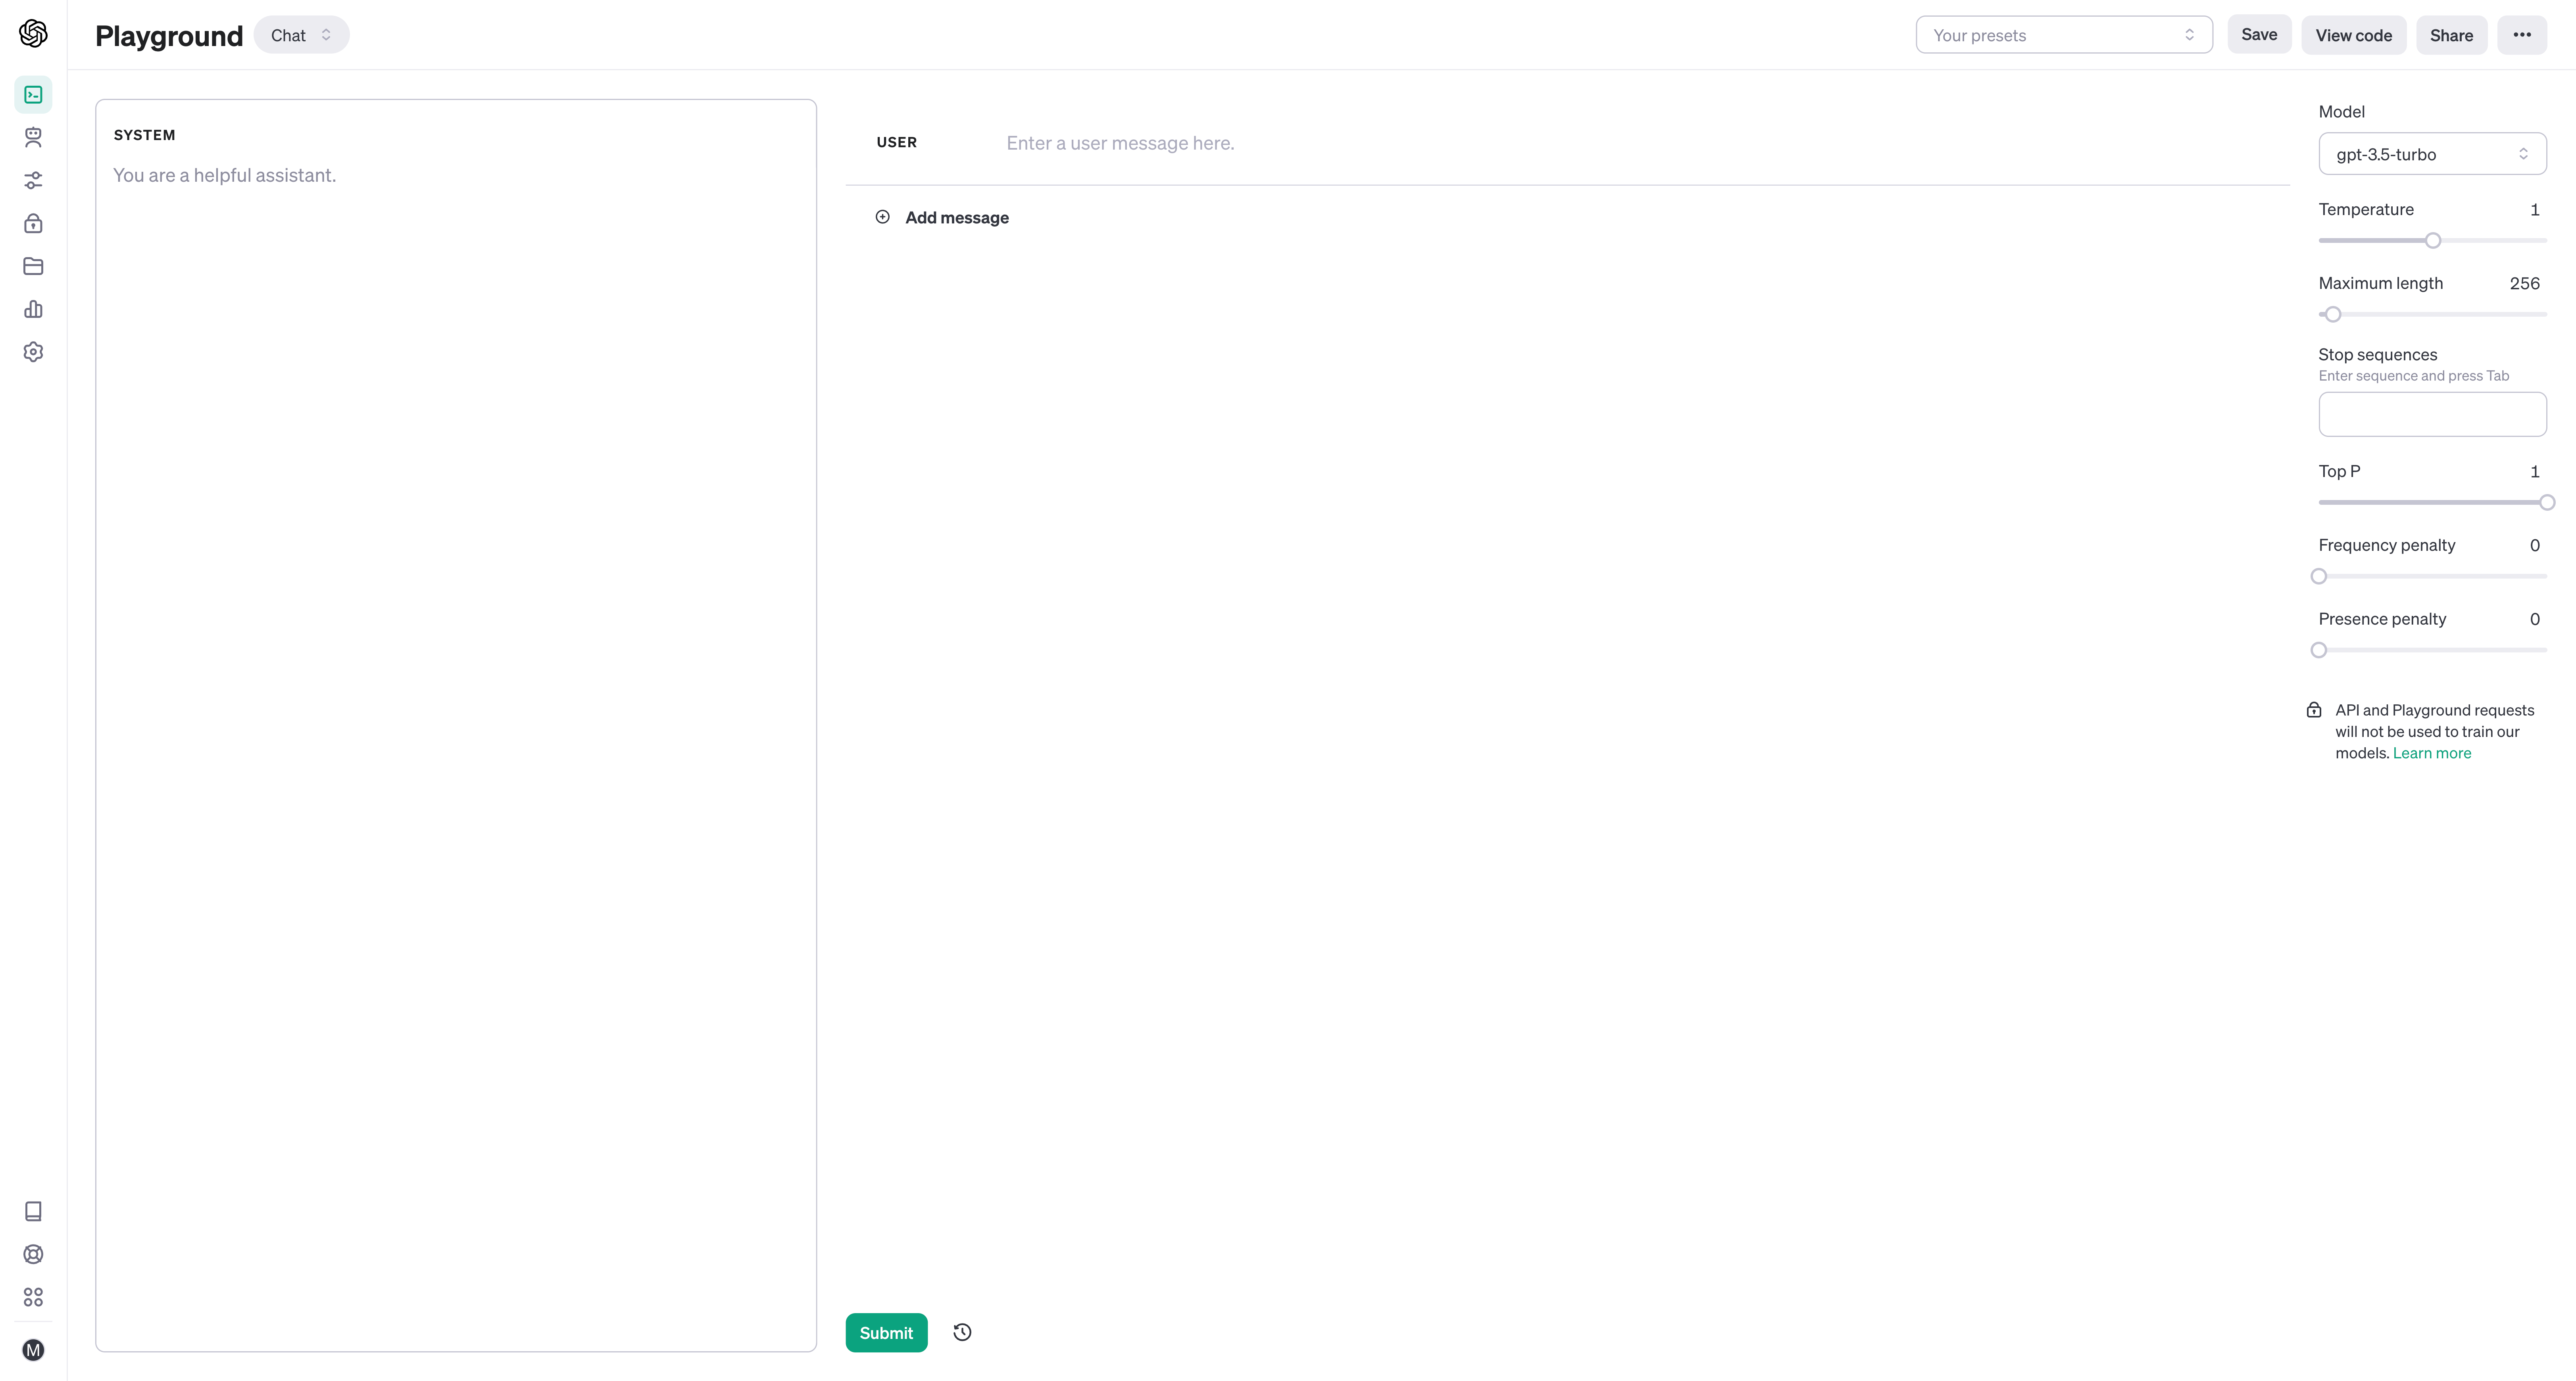Viewport: 2576px width, 1381px height.
Task: Show history with the clock icon
Action: (962, 1332)
